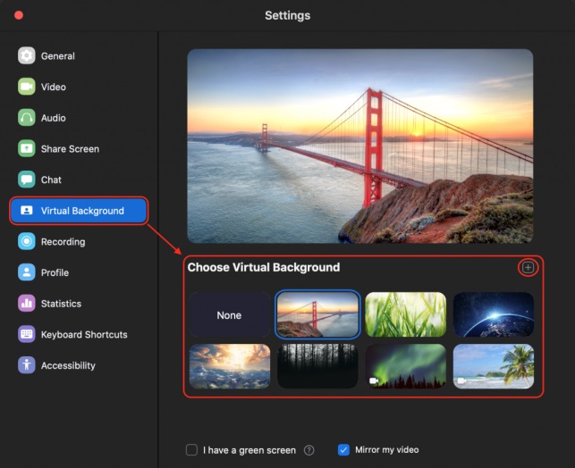Open Recording settings icon
The image size is (575, 468).
(27, 241)
